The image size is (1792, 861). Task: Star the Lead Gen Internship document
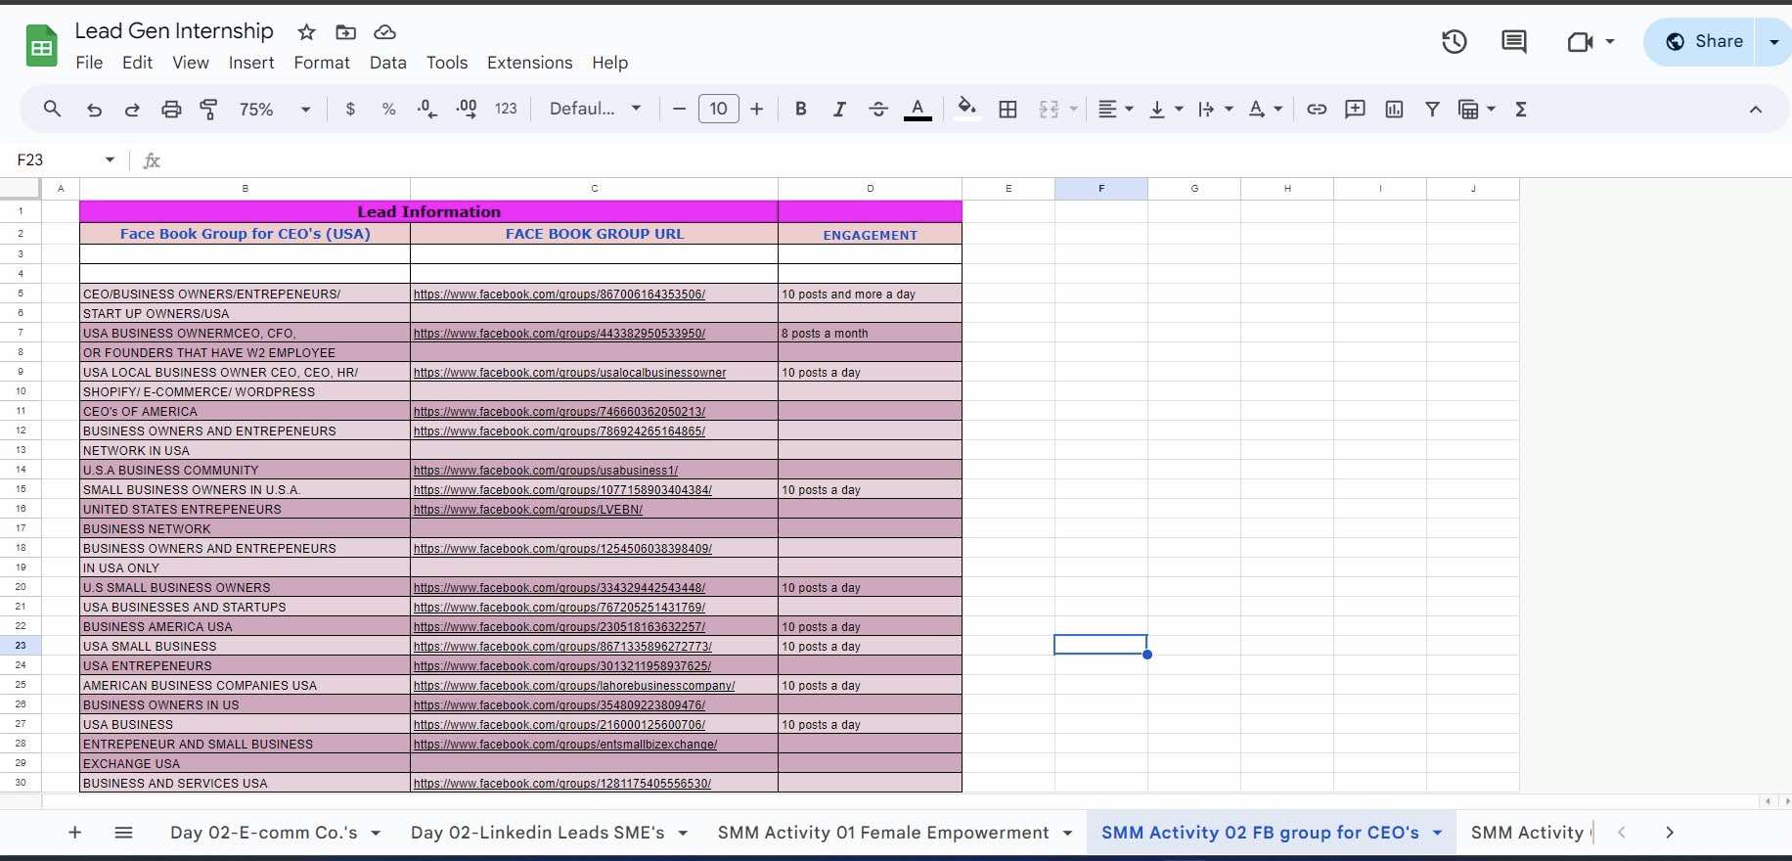tap(307, 32)
